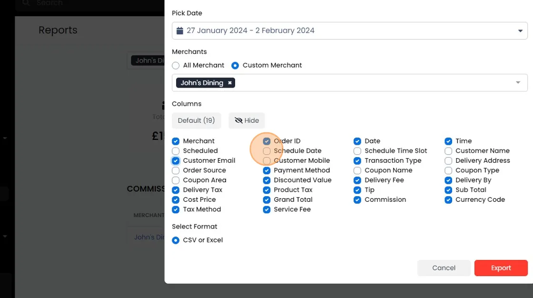Disable the Currency Code column
The height and width of the screenshot is (298, 533).
tap(448, 199)
